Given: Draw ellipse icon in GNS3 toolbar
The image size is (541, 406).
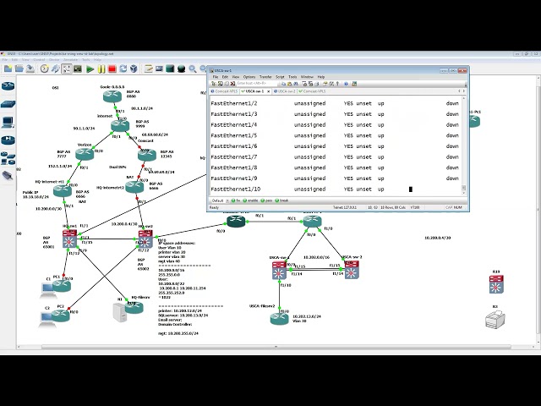Looking at the screenshot, I should tap(181, 69).
